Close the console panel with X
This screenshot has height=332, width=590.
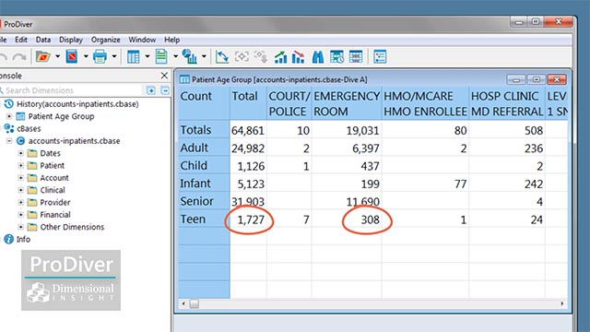tap(164, 76)
